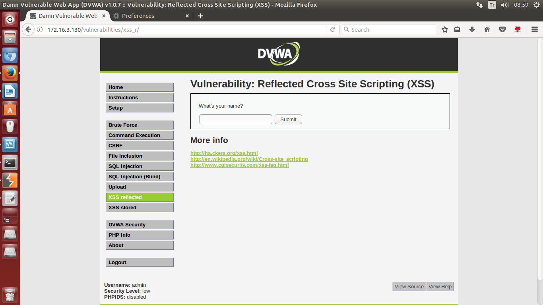This screenshot has height=305, width=543.
Task: Close the Damn Vulnerable Web tab
Action: (x=104, y=16)
